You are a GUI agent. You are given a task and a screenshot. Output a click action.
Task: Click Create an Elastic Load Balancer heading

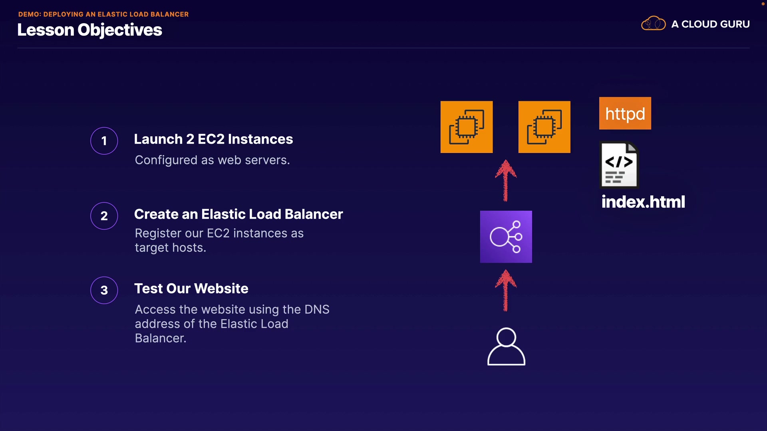pos(238,214)
